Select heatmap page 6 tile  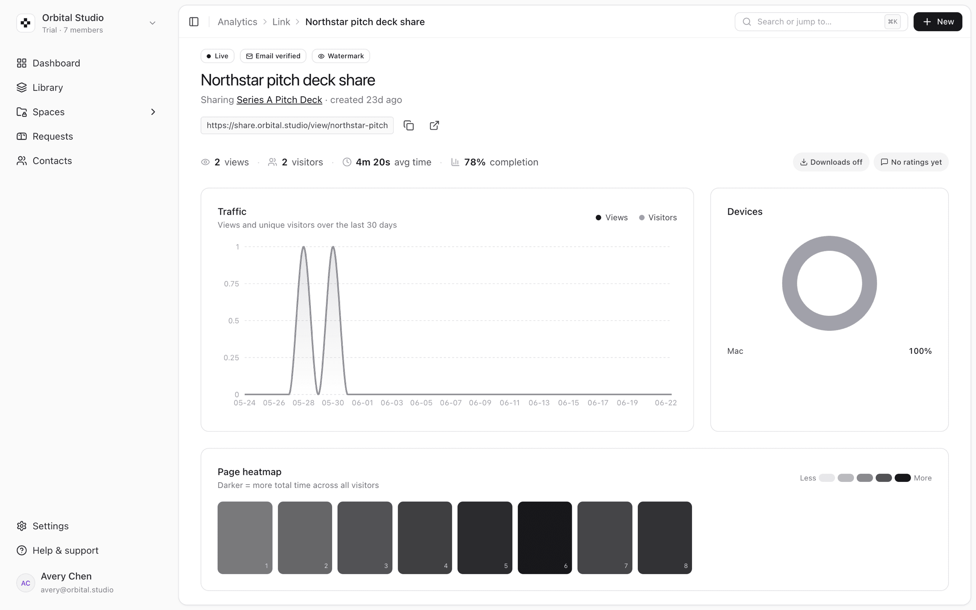(545, 538)
